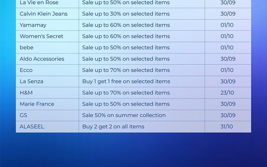Screen dimensions: 267x167
Task: Click La Senza's Buy 1 get 1 free offer
Action: point(126,82)
